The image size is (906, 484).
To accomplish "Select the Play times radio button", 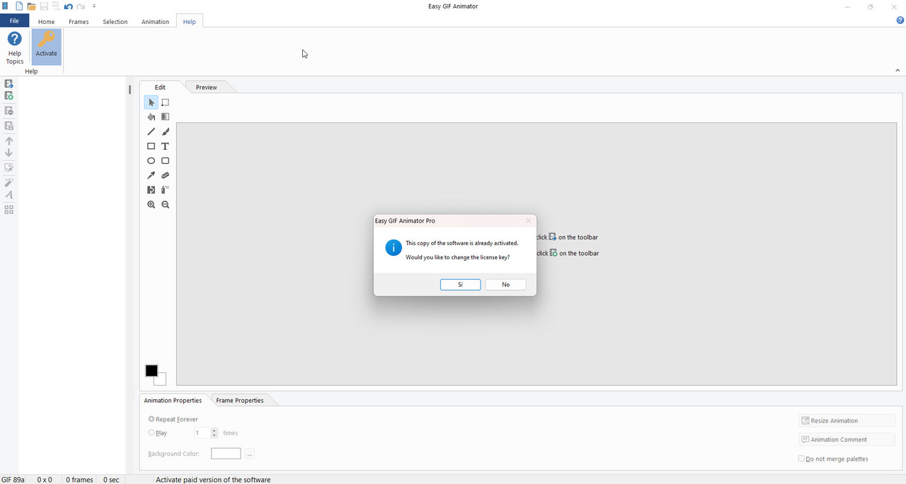I will pyautogui.click(x=151, y=432).
